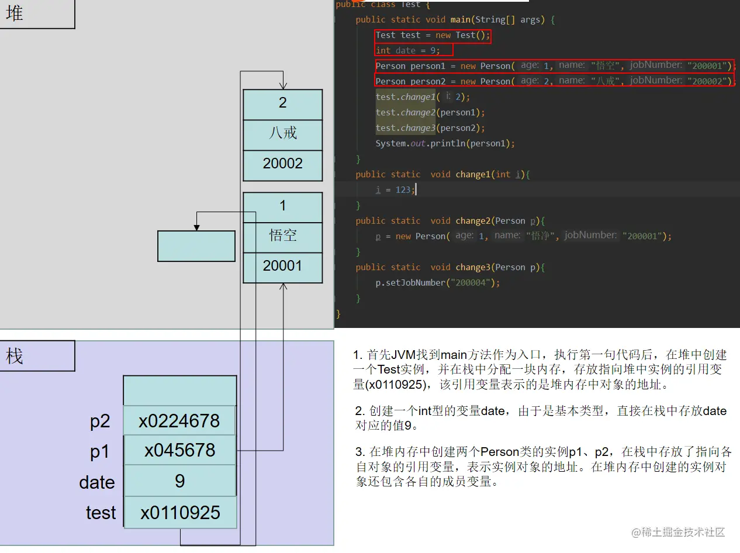Click the test.change2(person1); statement
Viewport: 740px width, 553px height.
(430, 112)
